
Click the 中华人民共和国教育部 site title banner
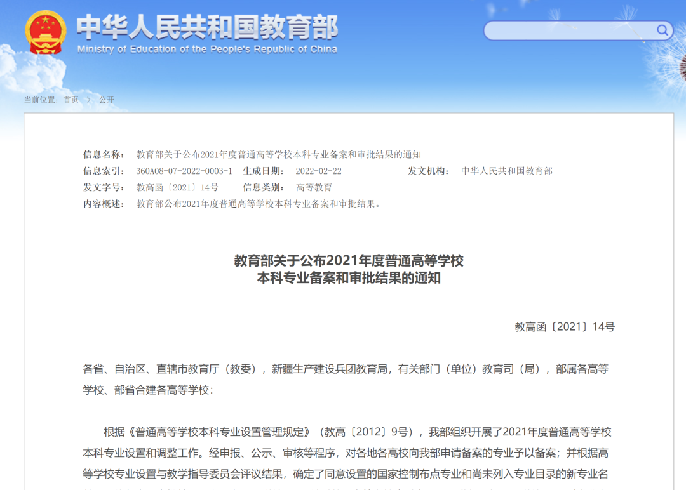pyautogui.click(x=207, y=26)
